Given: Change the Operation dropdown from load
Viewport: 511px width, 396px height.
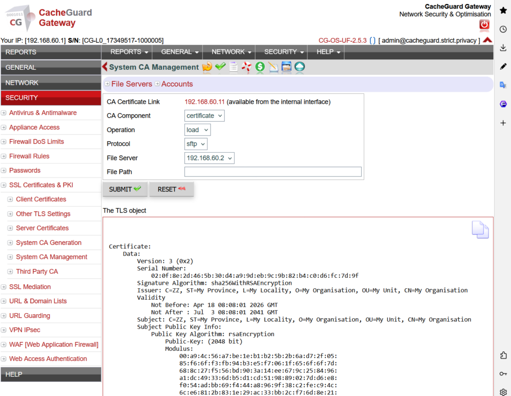Looking at the screenshot, I should [x=197, y=130].
